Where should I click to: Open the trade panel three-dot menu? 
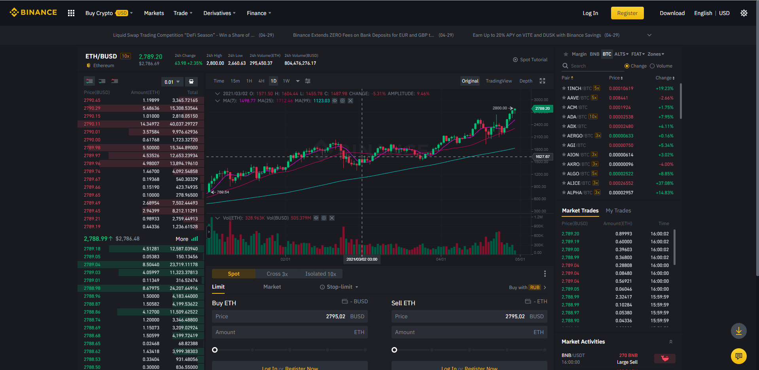click(x=545, y=274)
